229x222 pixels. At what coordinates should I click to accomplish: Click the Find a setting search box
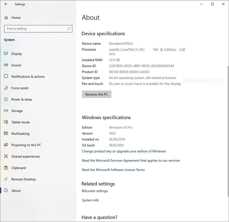point(38,29)
